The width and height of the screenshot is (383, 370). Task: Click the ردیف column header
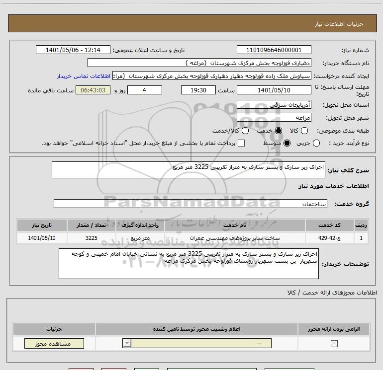pos(361,225)
